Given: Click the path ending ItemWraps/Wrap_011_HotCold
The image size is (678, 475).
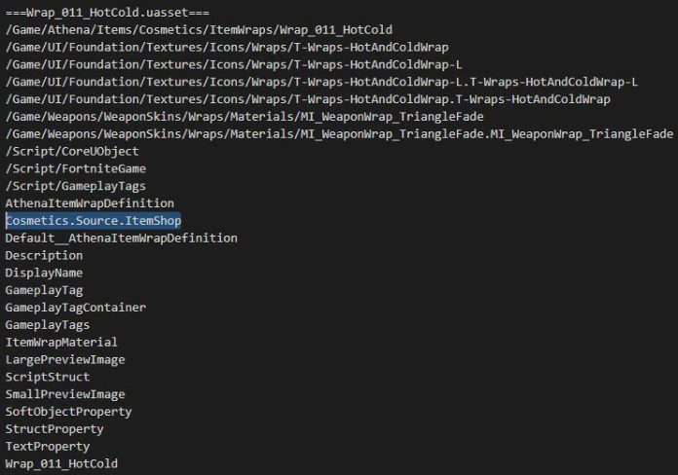Looking at the screenshot, I should (x=199, y=30).
